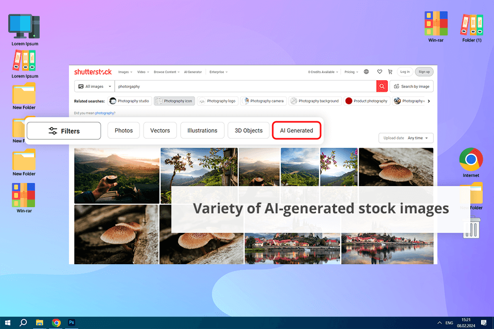The height and width of the screenshot is (329, 494).
Task: Select the Vectors tab
Action: click(x=160, y=131)
